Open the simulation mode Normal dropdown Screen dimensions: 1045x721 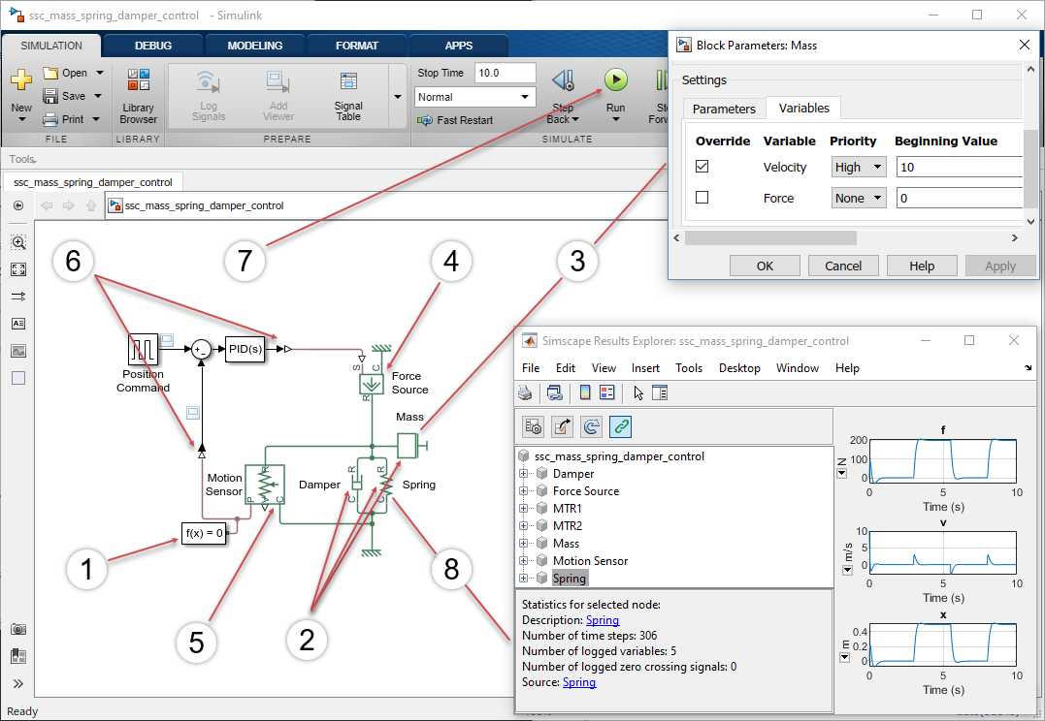point(475,97)
